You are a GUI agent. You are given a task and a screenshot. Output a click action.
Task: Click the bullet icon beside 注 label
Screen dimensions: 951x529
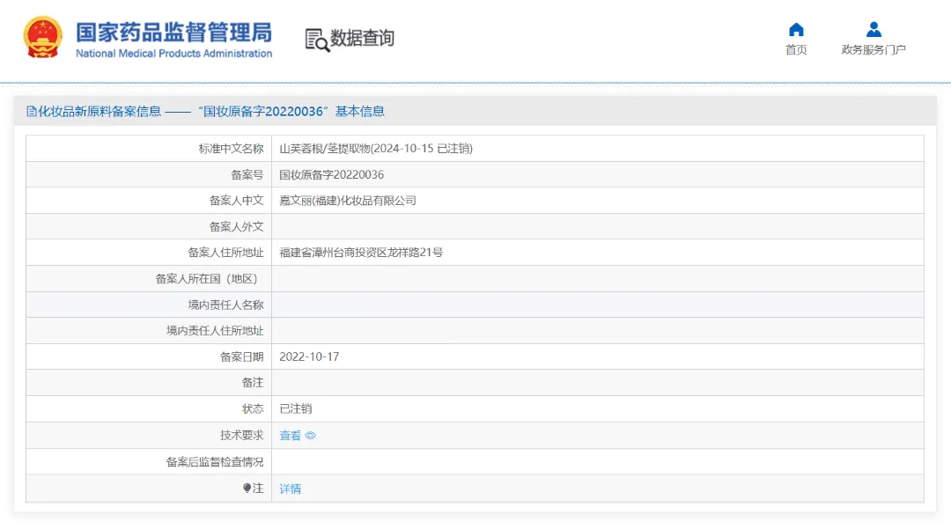247,488
